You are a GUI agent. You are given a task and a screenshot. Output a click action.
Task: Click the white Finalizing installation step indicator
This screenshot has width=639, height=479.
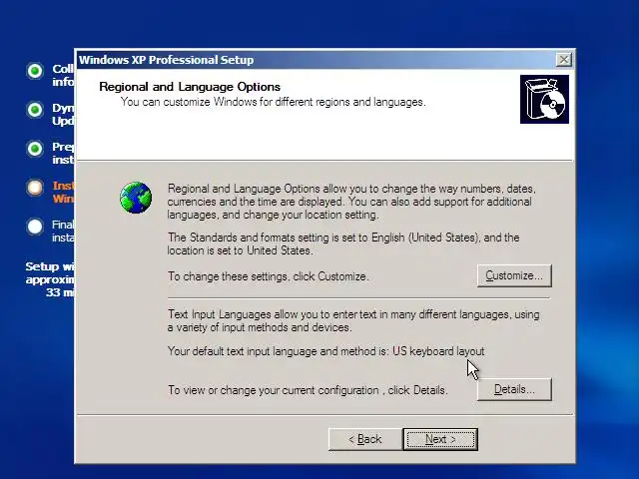pos(35,227)
